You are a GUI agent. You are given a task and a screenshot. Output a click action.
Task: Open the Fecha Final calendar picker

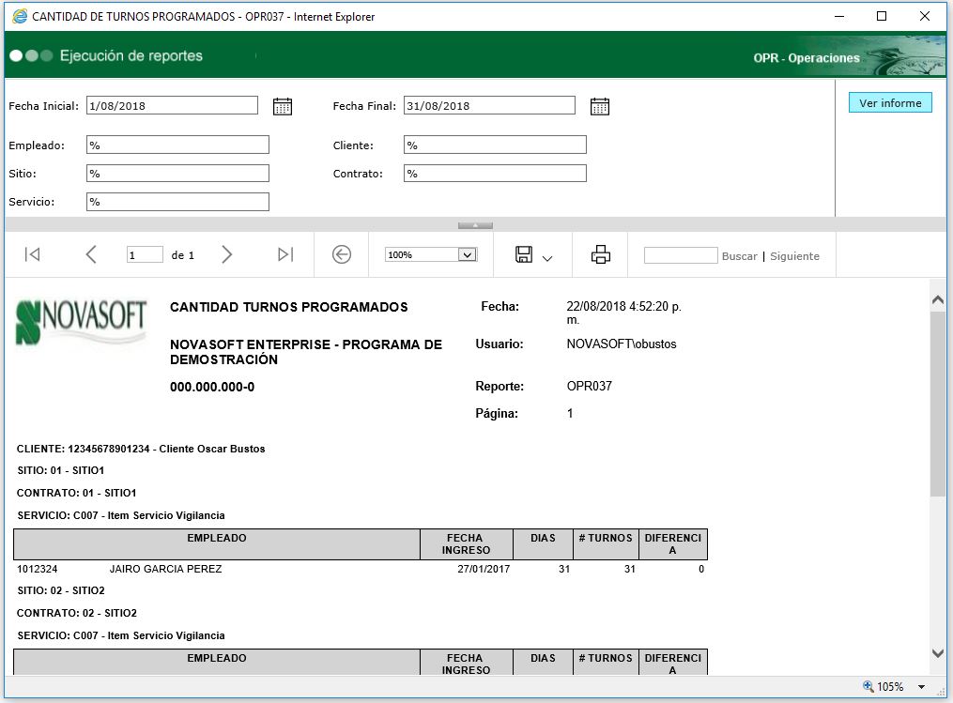click(x=600, y=106)
